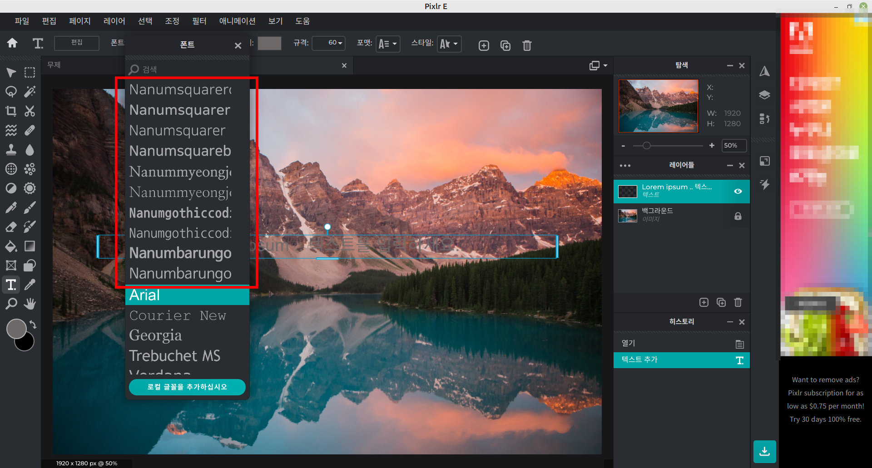Select the Marquee selection tool
872x468 pixels.
30,73
